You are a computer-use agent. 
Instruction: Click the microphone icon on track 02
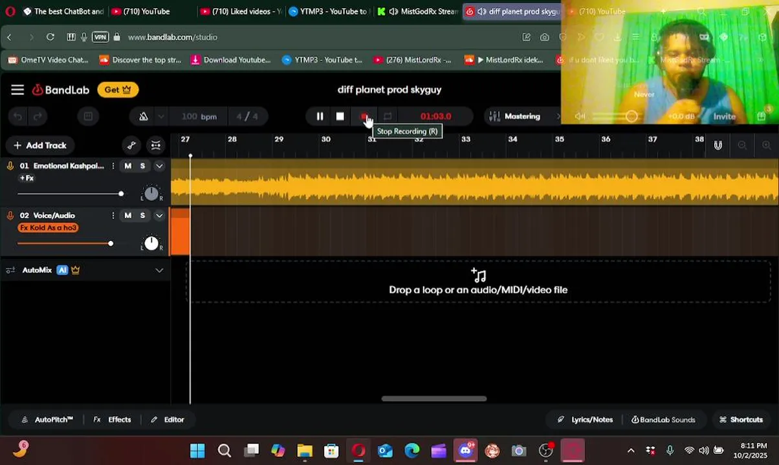pyautogui.click(x=10, y=216)
